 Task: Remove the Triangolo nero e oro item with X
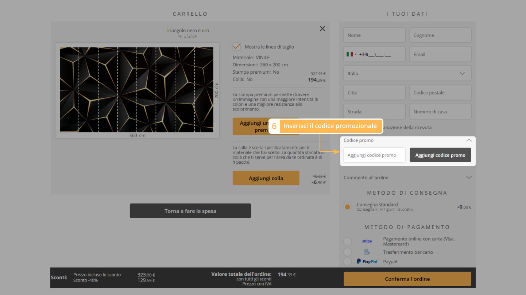coord(322,29)
